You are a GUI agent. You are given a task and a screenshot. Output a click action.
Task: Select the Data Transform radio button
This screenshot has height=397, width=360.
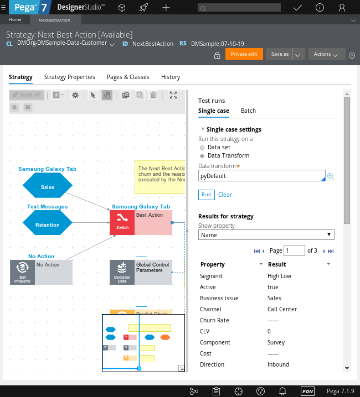pos(202,156)
